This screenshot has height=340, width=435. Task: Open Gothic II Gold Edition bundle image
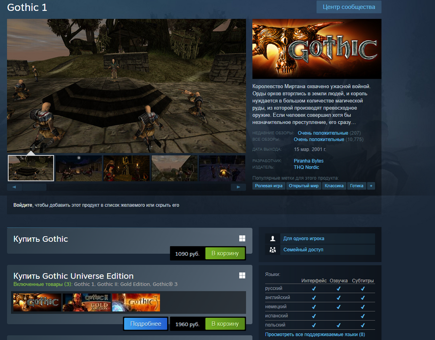[87, 302]
